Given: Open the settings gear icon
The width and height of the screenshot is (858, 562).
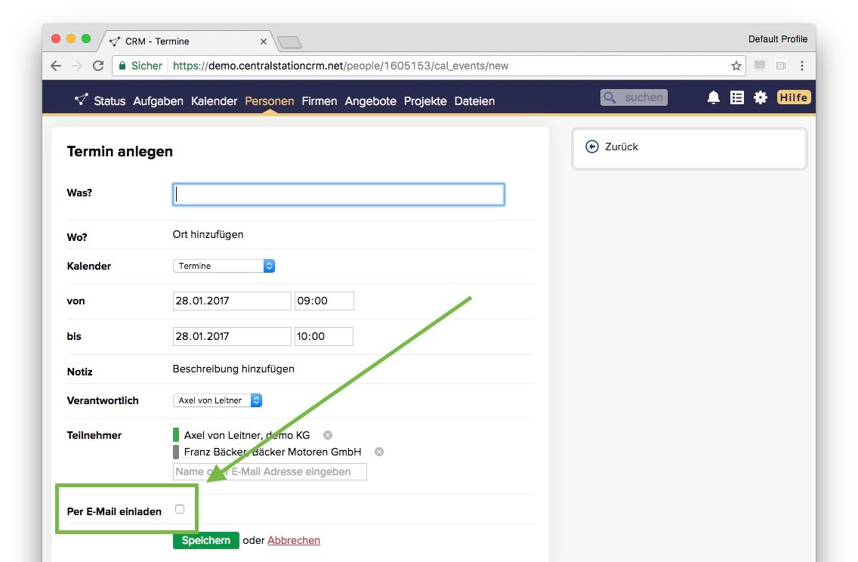Looking at the screenshot, I should point(761,97).
